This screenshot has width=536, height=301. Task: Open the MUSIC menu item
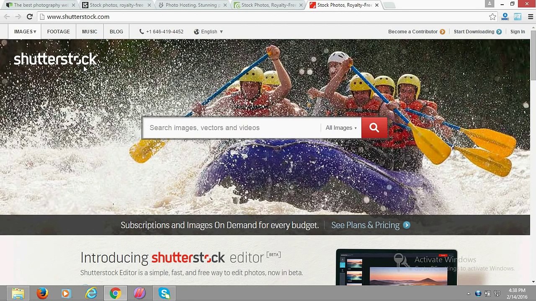[89, 32]
